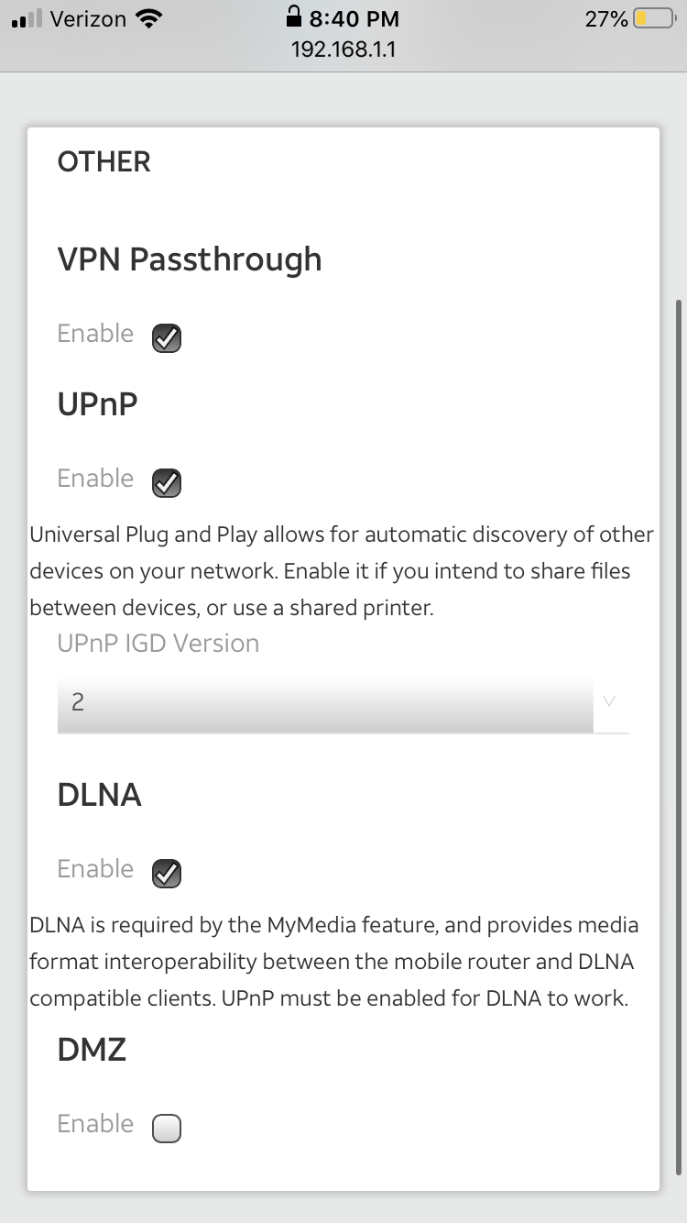Click the Enable label under DLNA

tap(95, 869)
